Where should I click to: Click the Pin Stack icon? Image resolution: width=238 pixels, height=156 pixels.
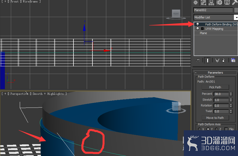(198, 60)
